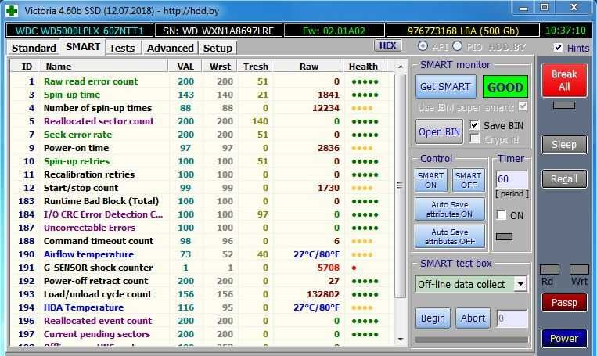Click the red Break All button
The height and width of the screenshot is (356, 597).
click(x=564, y=80)
